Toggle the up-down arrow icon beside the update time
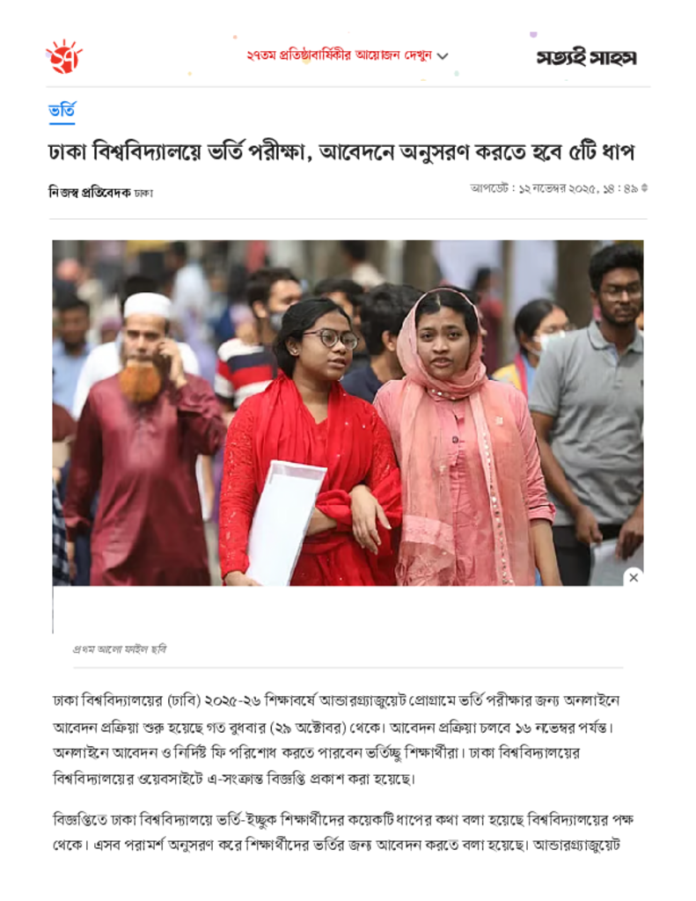The height and width of the screenshot is (901, 696). [645, 188]
